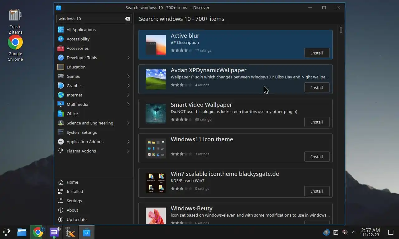Click the Installed list icon
399x239 pixels.
pyautogui.click(x=61, y=191)
